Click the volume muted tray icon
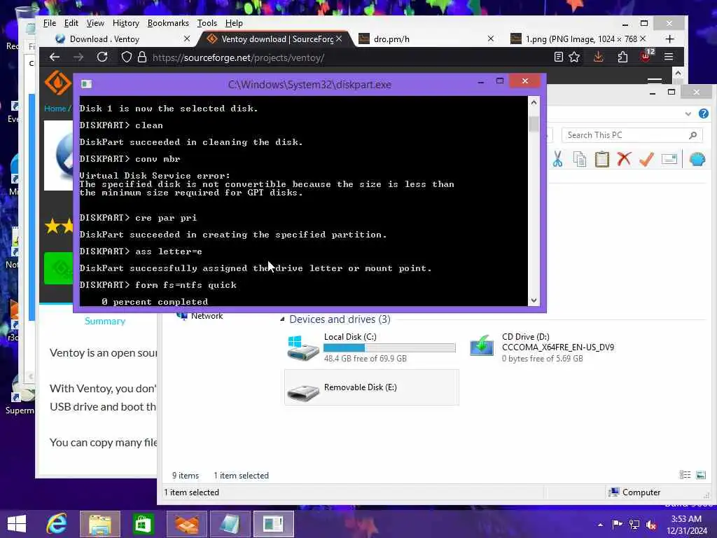The height and width of the screenshot is (538, 717). click(x=652, y=524)
